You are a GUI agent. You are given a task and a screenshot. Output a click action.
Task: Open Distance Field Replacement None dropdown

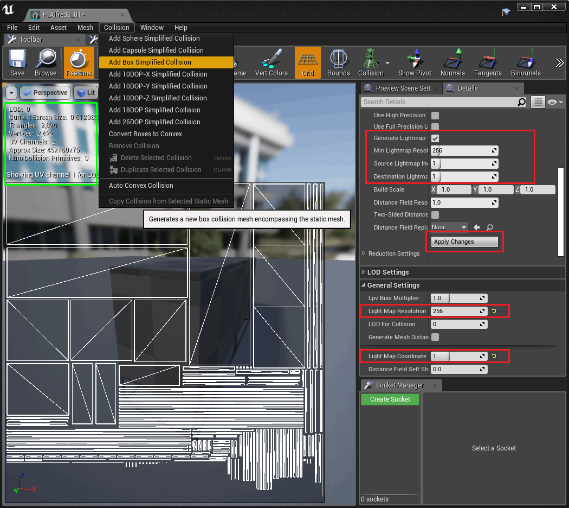pos(449,227)
